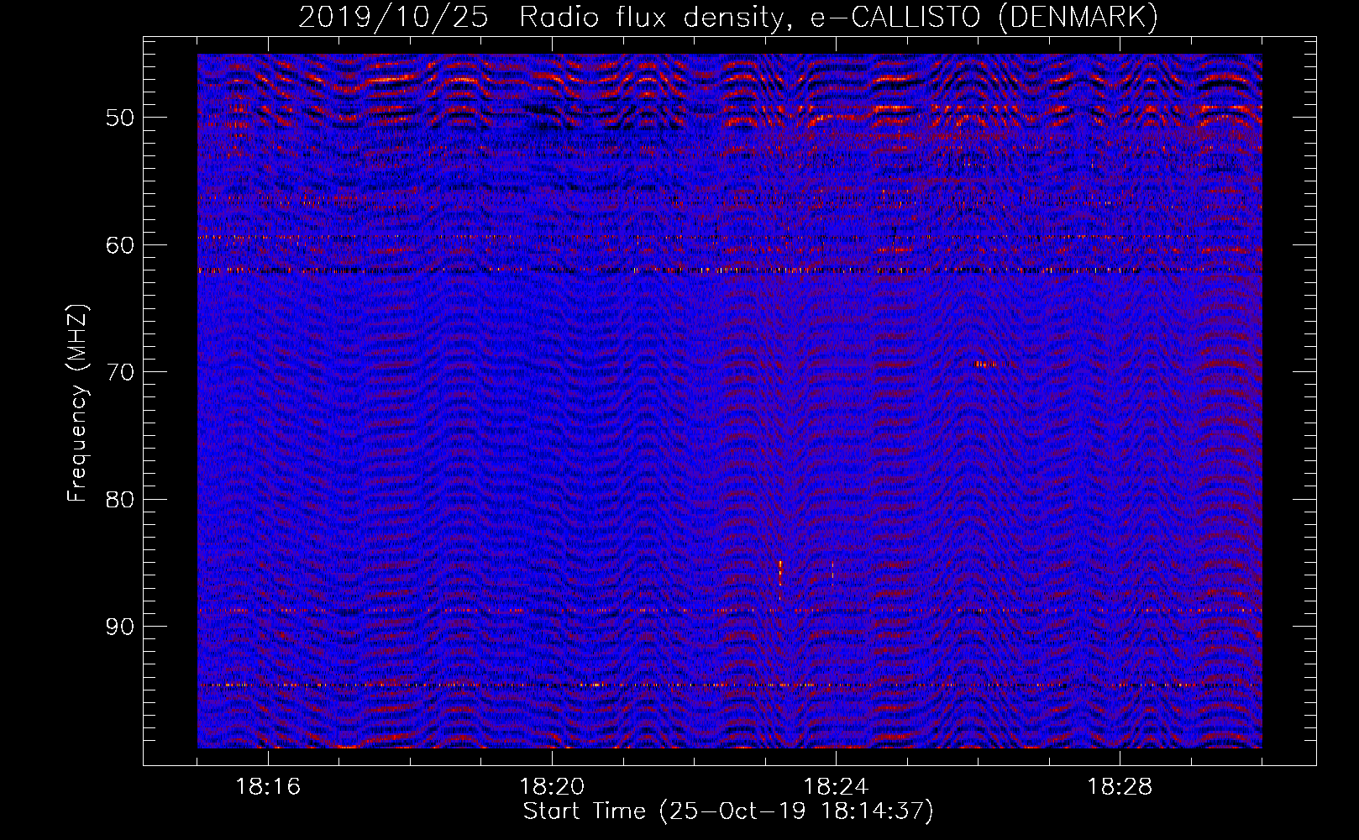The image size is (1359, 840).
Task: Click the 90 frequency tick label
Action: 120,627
